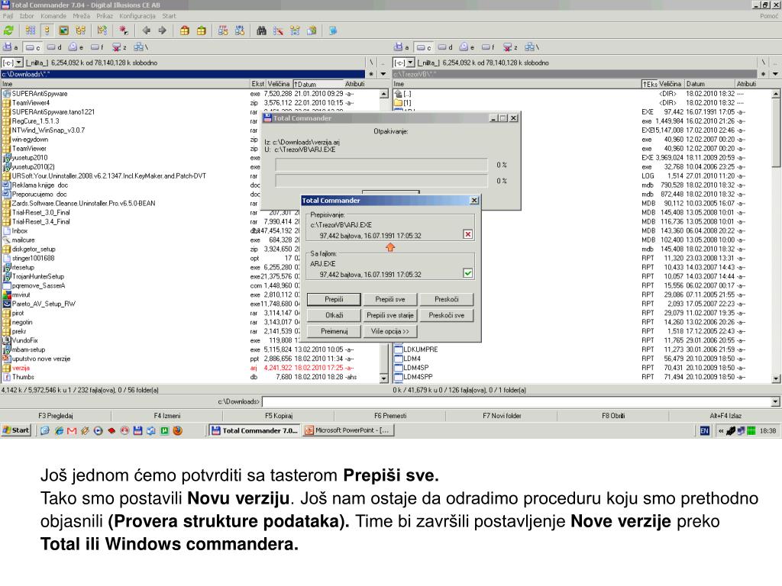Click the command line input field
This screenshot has width=782, height=586.
(516, 401)
